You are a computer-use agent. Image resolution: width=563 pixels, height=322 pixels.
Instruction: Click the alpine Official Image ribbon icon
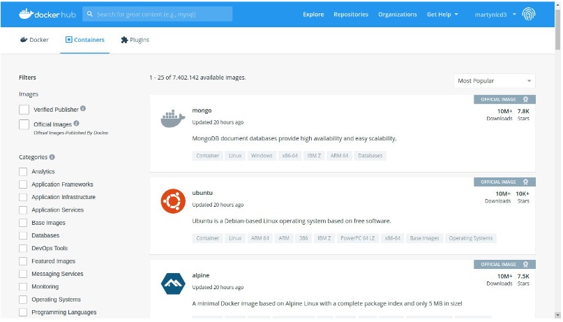[x=525, y=265]
